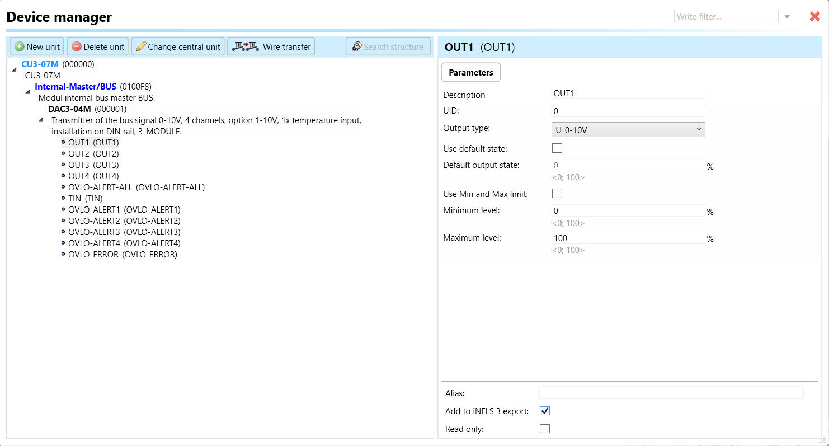Screen dimensions: 829x446
Task: Collapse the CU3-07M root node
Action: 15,69
